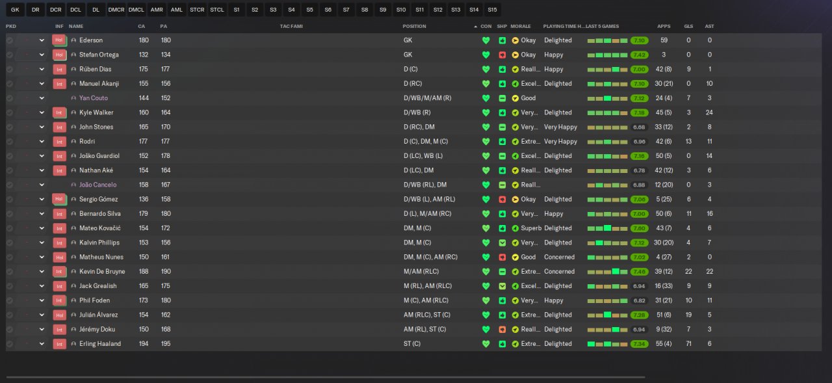
Task: Click Ederson's last 5 games form bar
Action: point(607,40)
